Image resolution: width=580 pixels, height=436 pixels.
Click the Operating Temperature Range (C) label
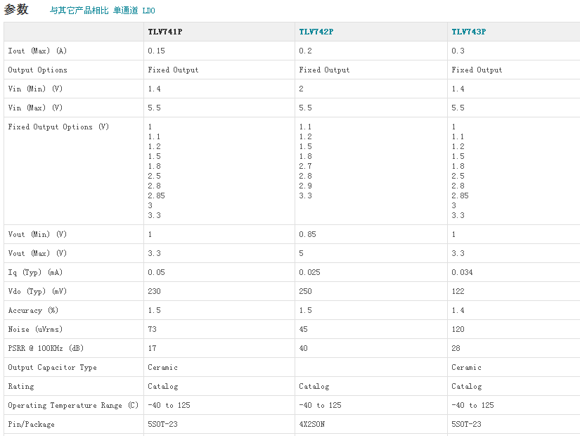73,405
